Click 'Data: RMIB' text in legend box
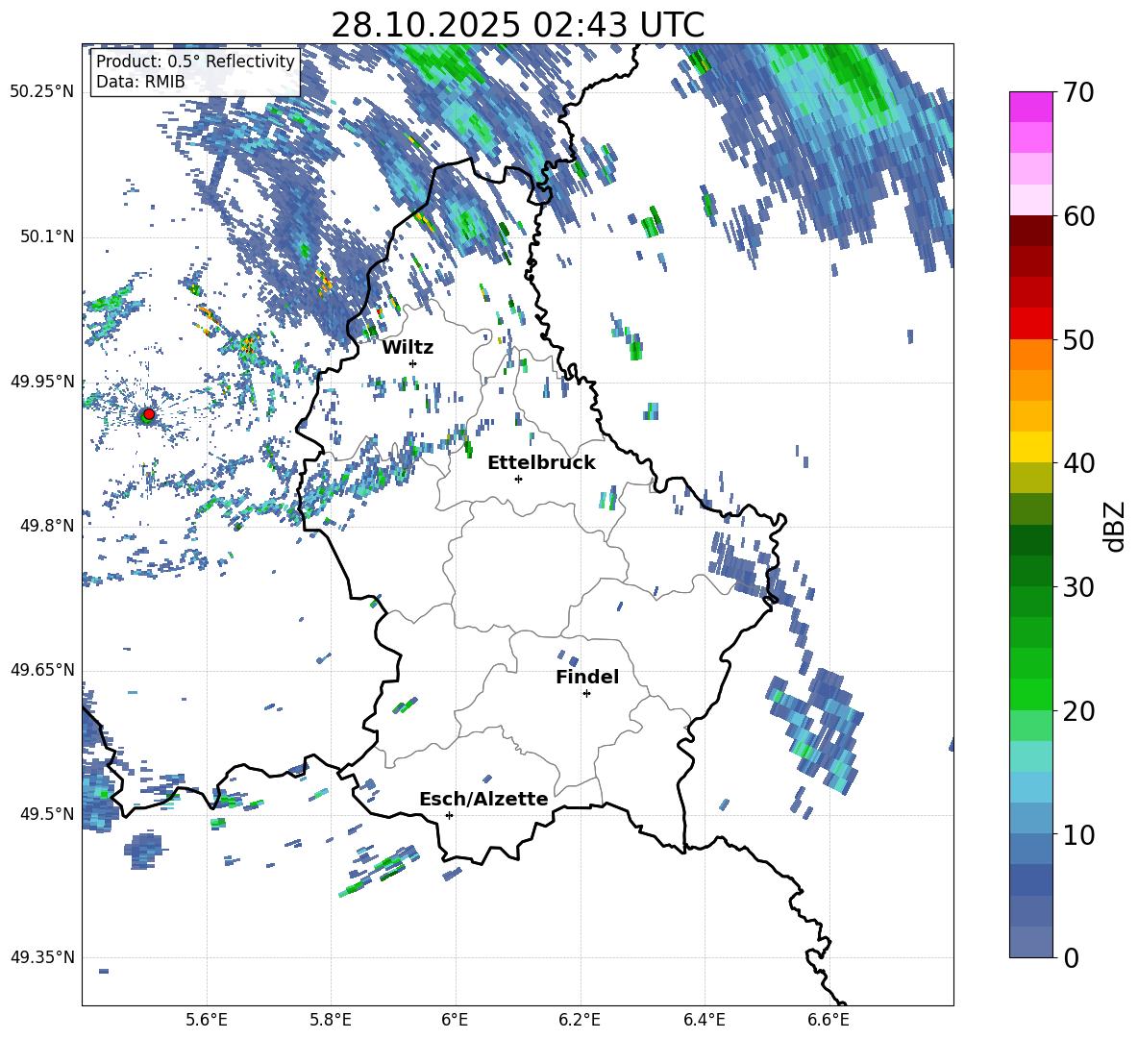The image size is (1138, 1039). (x=140, y=82)
